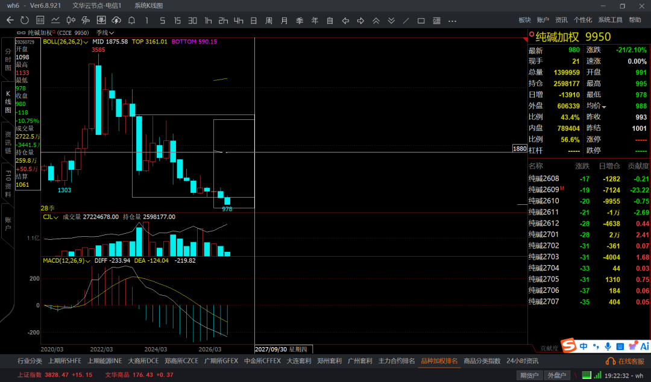Select the 纯碱2609 contract row
Image resolution: width=651 pixels, height=382 pixels.
click(x=589, y=190)
